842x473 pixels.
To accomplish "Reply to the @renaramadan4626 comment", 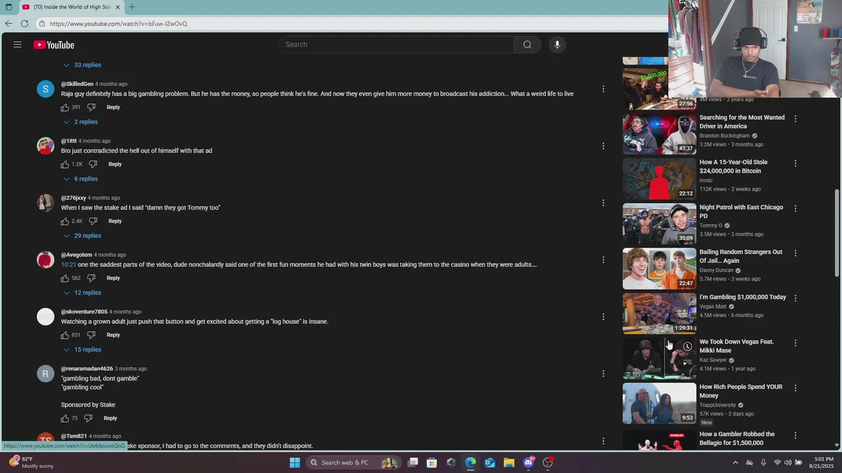I will (x=111, y=418).
